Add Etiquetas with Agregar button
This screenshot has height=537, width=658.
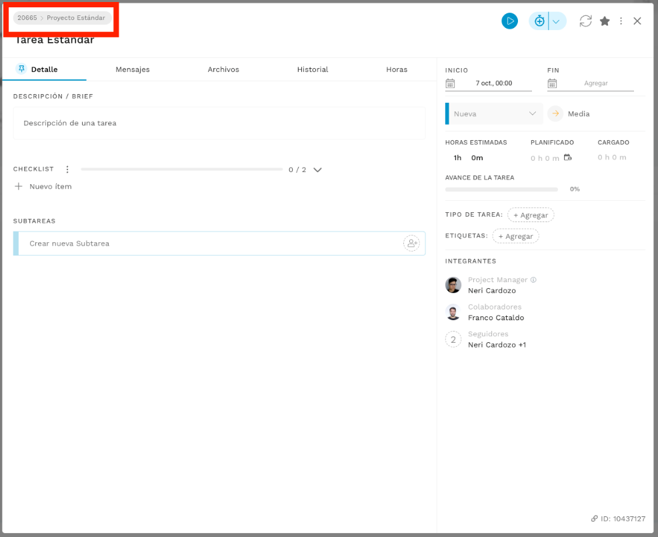pyautogui.click(x=515, y=236)
